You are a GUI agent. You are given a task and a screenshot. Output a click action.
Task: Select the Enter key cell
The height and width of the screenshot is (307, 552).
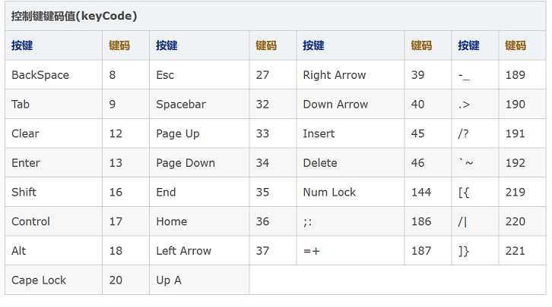(26, 163)
